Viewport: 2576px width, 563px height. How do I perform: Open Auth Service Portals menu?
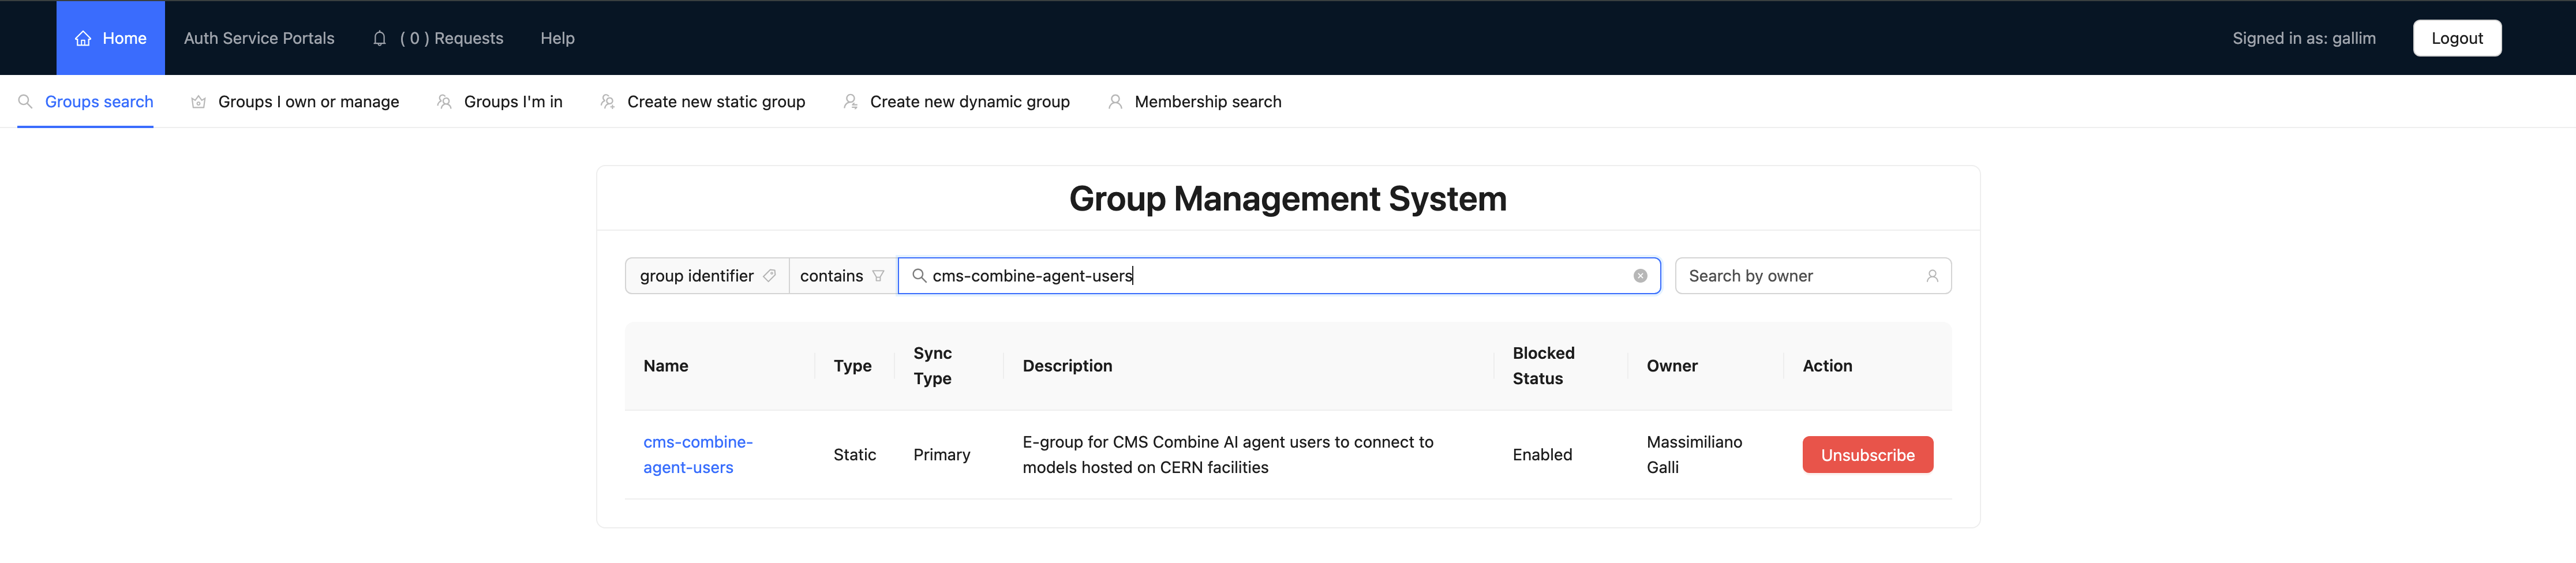(259, 38)
